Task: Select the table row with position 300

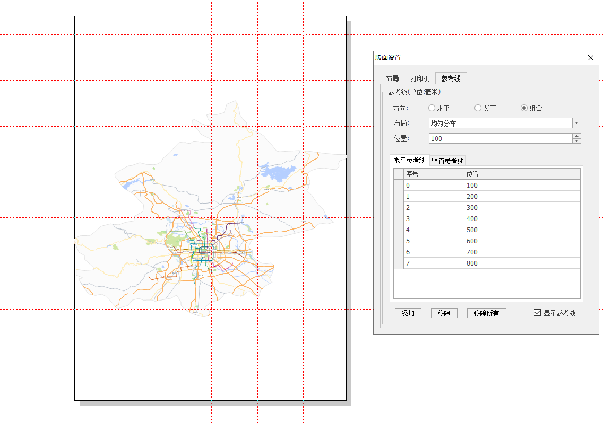Action: coord(491,208)
